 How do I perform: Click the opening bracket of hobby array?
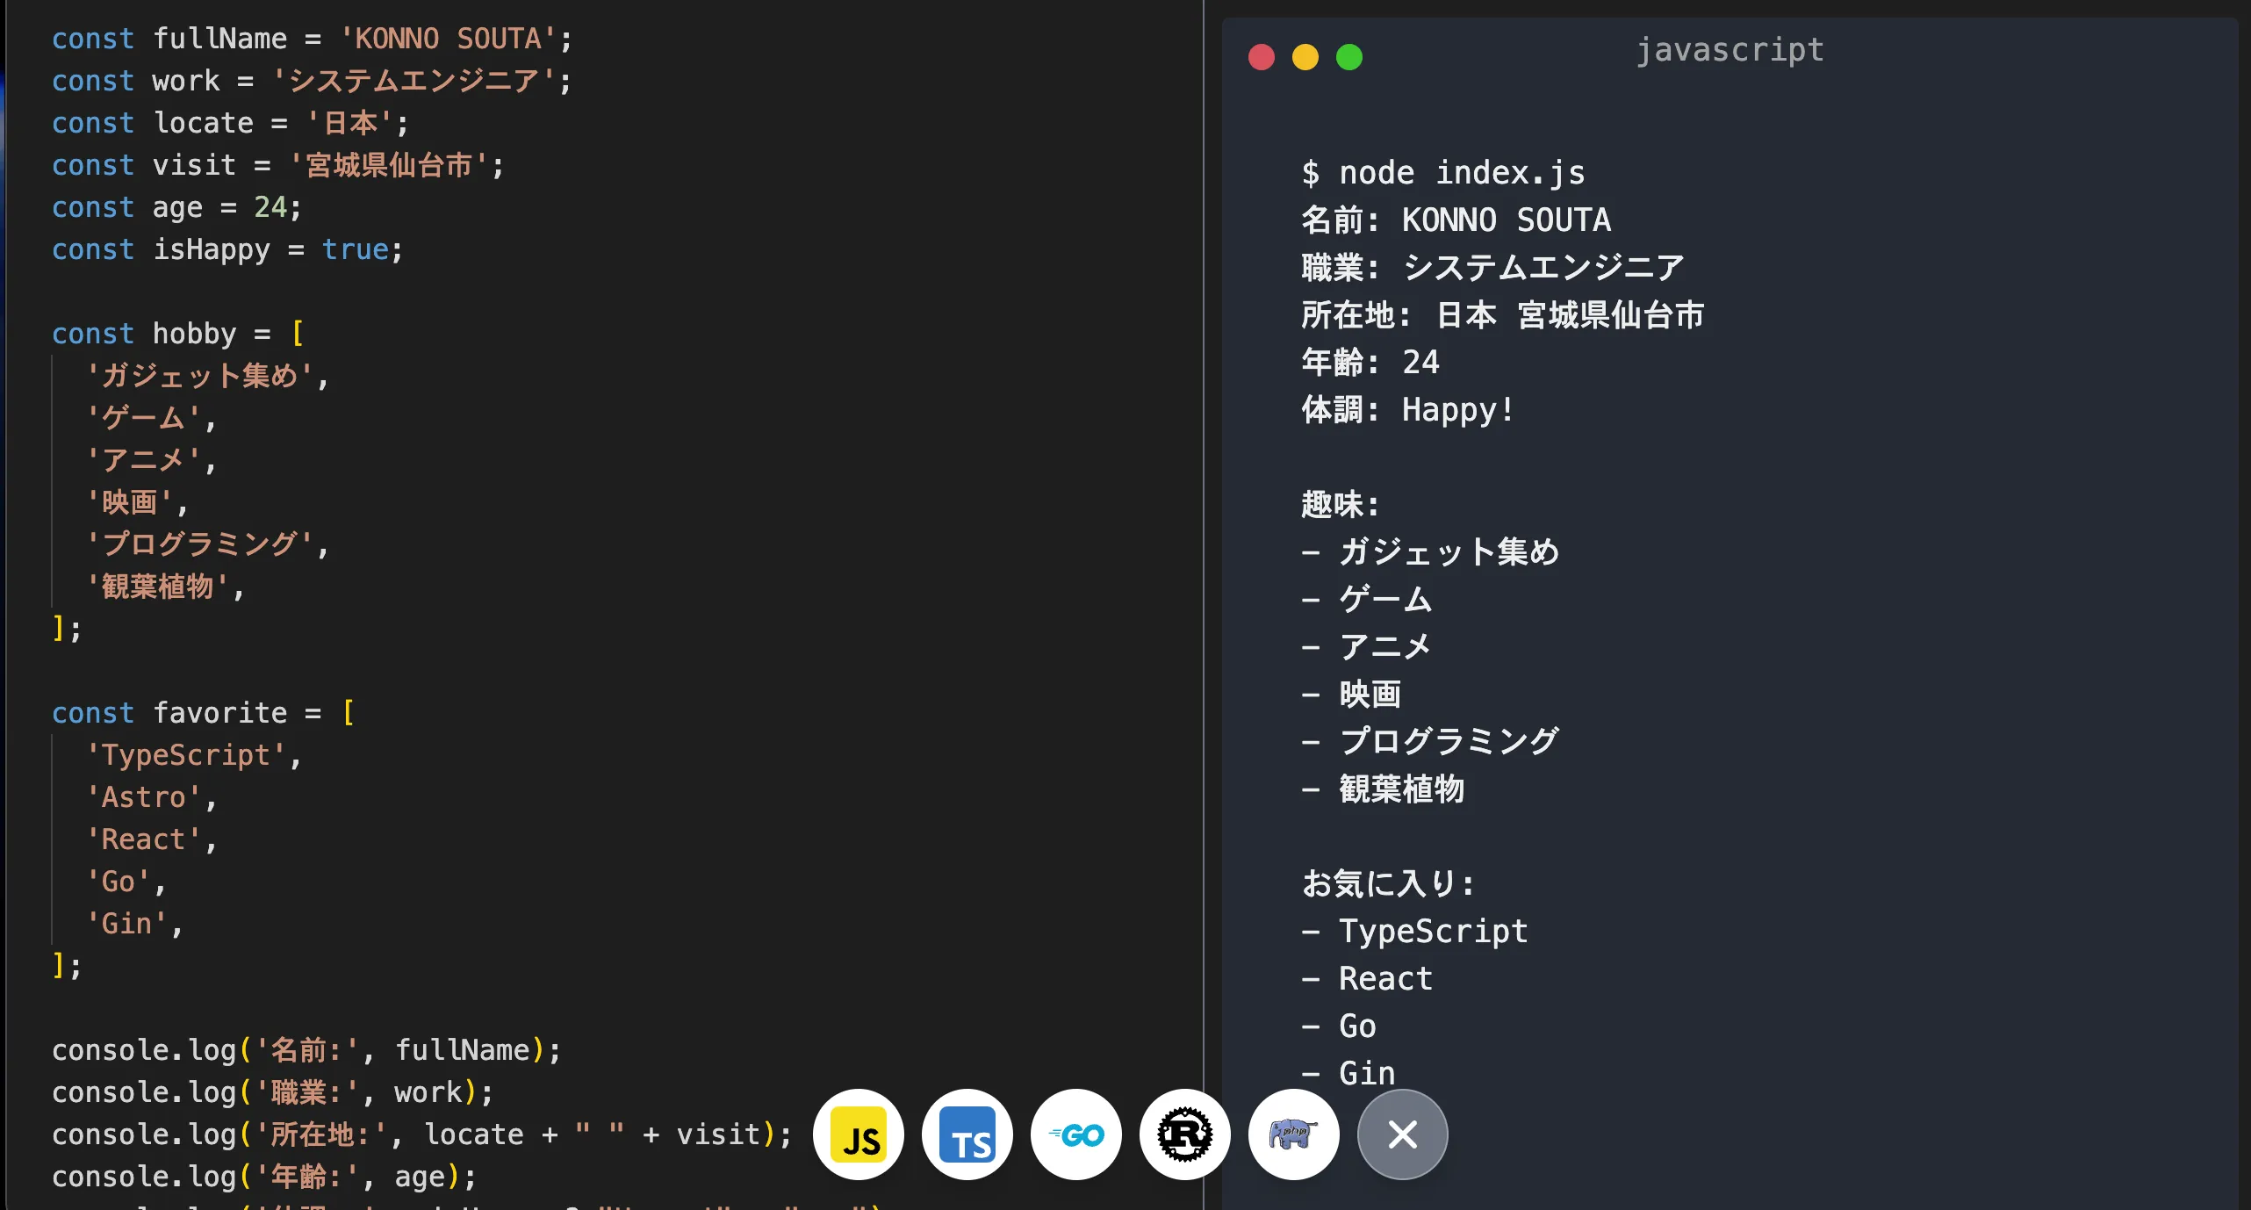298,334
